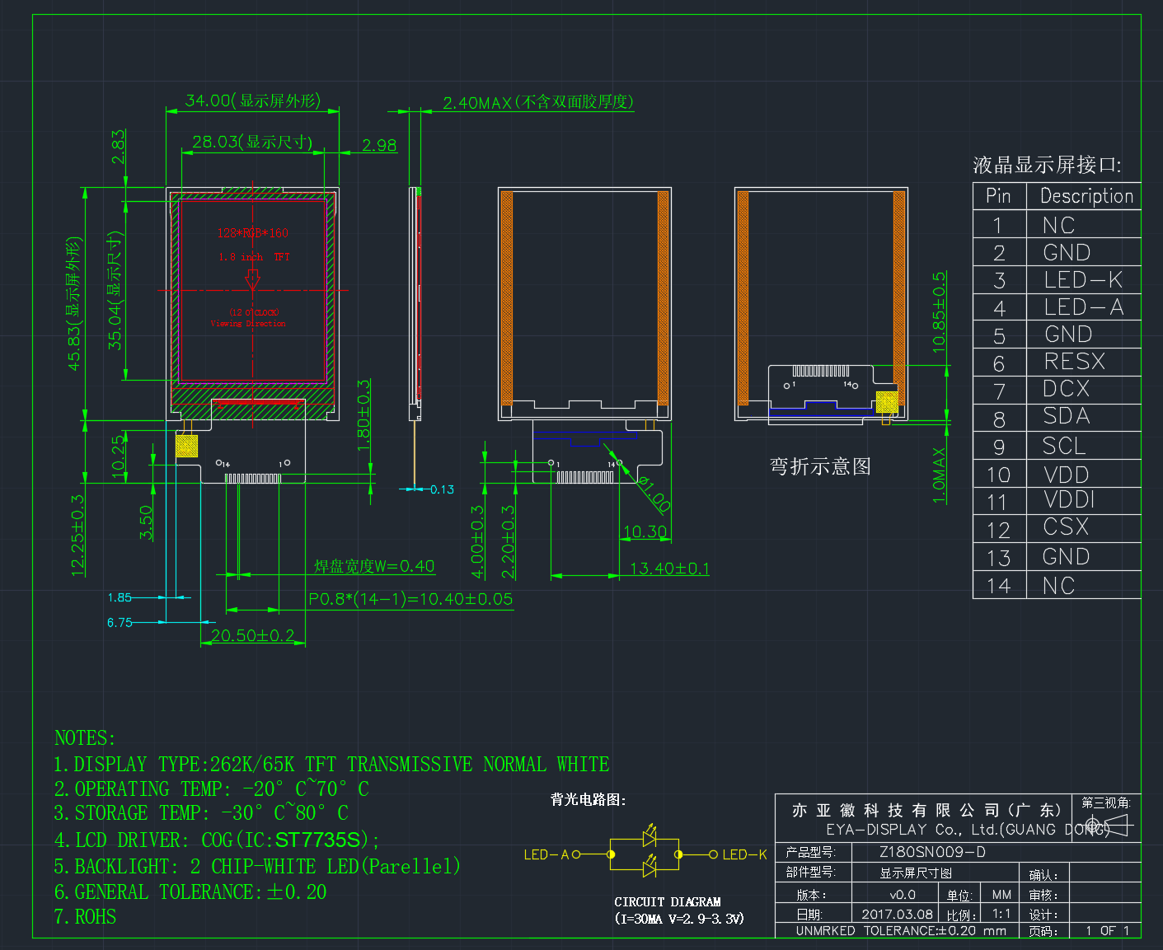Click the CSX pin description
The height and width of the screenshot is (950, 1163).
1066,526
